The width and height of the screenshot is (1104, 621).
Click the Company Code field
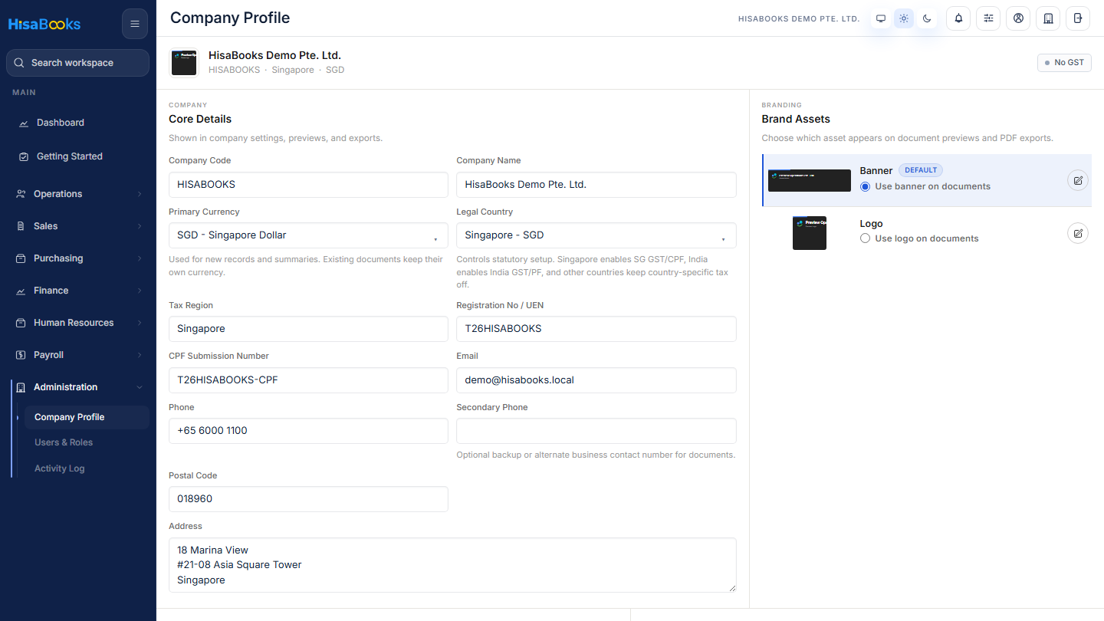[x=308, y=185]
